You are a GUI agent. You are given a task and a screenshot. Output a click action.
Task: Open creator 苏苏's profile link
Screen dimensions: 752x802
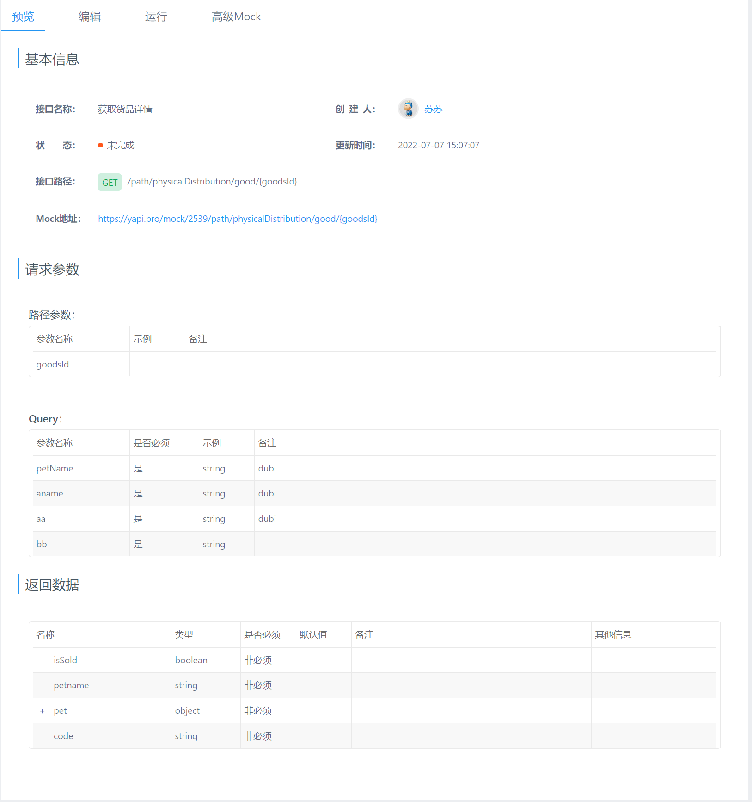433,109
